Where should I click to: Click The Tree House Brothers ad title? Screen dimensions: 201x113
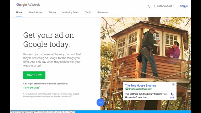coord(141,85)
